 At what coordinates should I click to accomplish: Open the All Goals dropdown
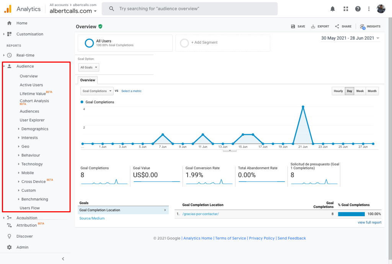click(88, 67)
